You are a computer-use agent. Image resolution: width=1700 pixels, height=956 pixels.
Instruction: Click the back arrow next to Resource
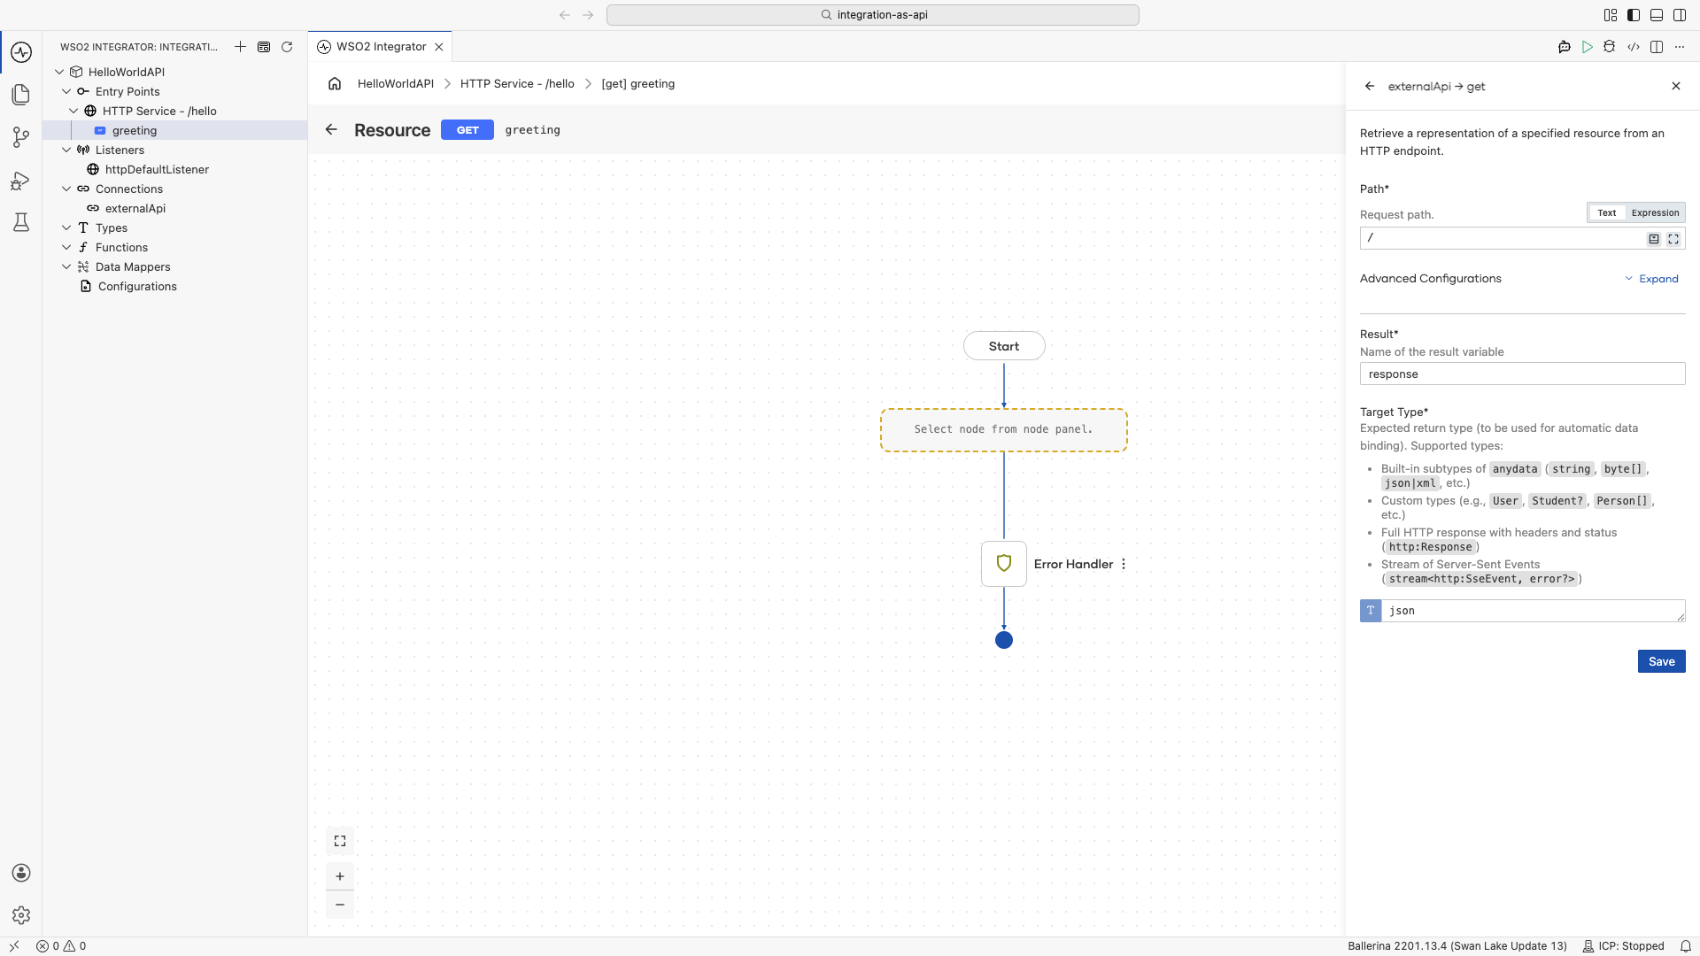[331, 129]
